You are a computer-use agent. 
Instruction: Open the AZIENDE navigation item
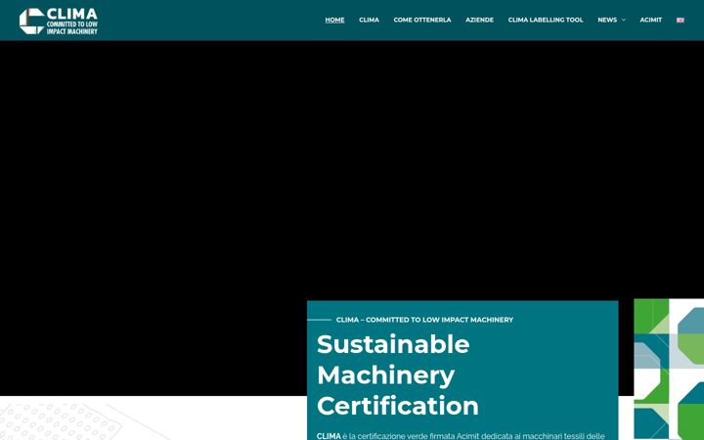(479, 20)
